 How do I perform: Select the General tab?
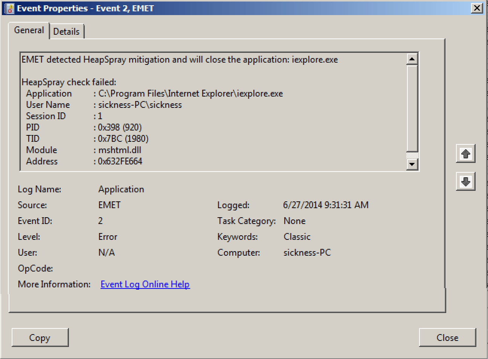point(29,30)
